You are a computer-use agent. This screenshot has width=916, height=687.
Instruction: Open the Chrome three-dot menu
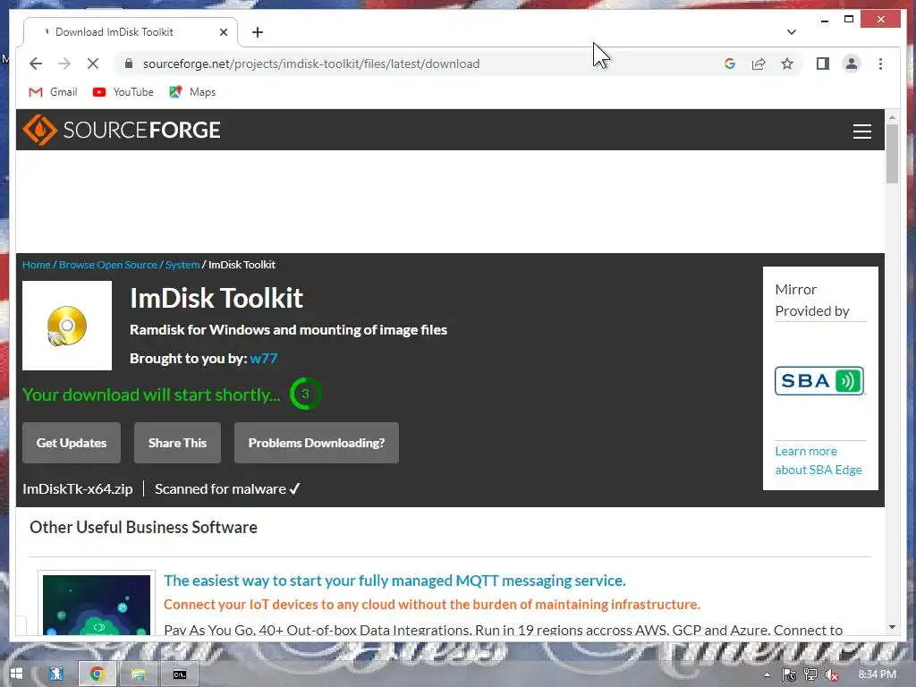pyautogui.click(x=880, y=64)
